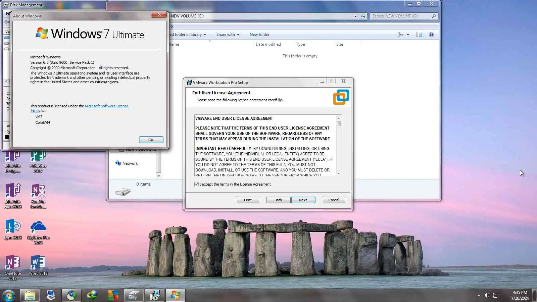Viewport: 537px width, 302px height.
Task: Click the Explorer change view icon
Action: pyautogui.click(x=401, y=35)
